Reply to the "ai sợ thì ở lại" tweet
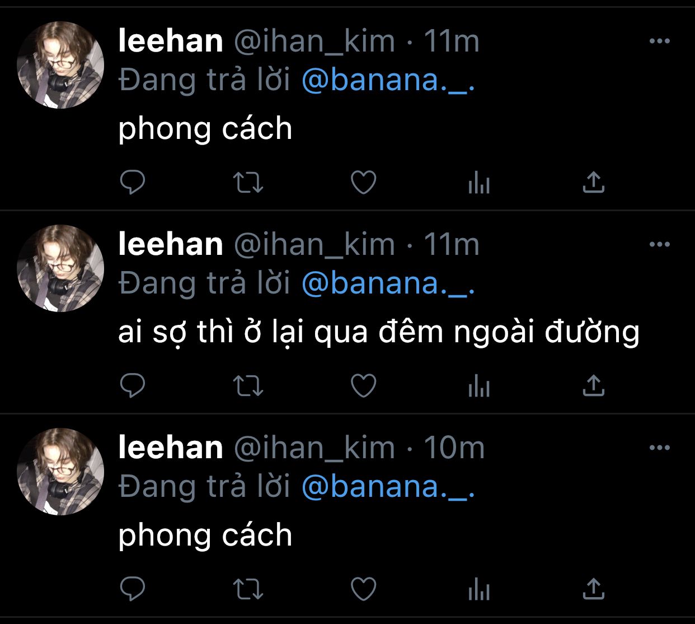This screenshot has width=695, height=624. pos(133,385)
